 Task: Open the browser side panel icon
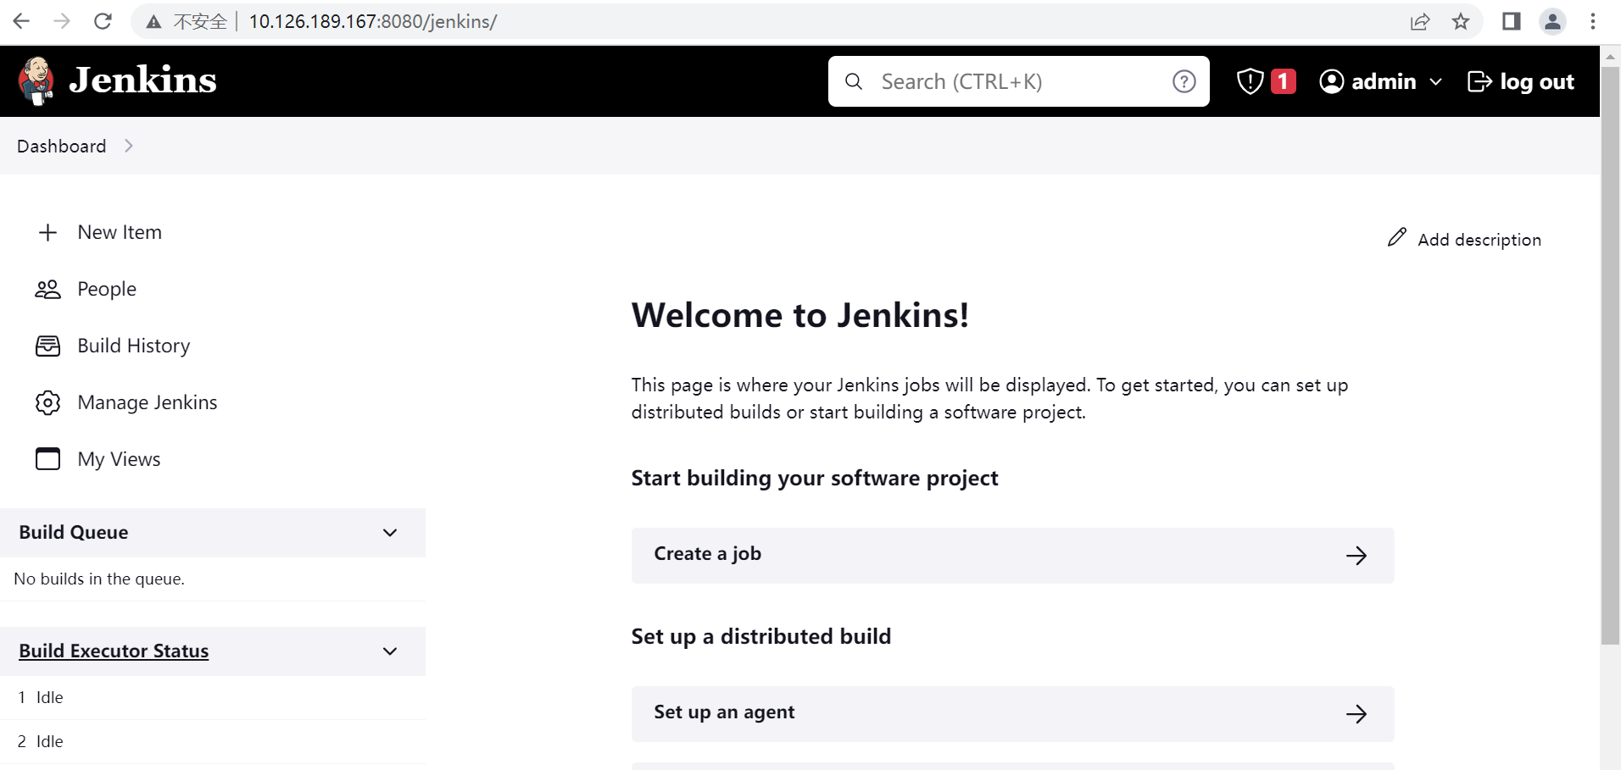[x=1512, y=21]
